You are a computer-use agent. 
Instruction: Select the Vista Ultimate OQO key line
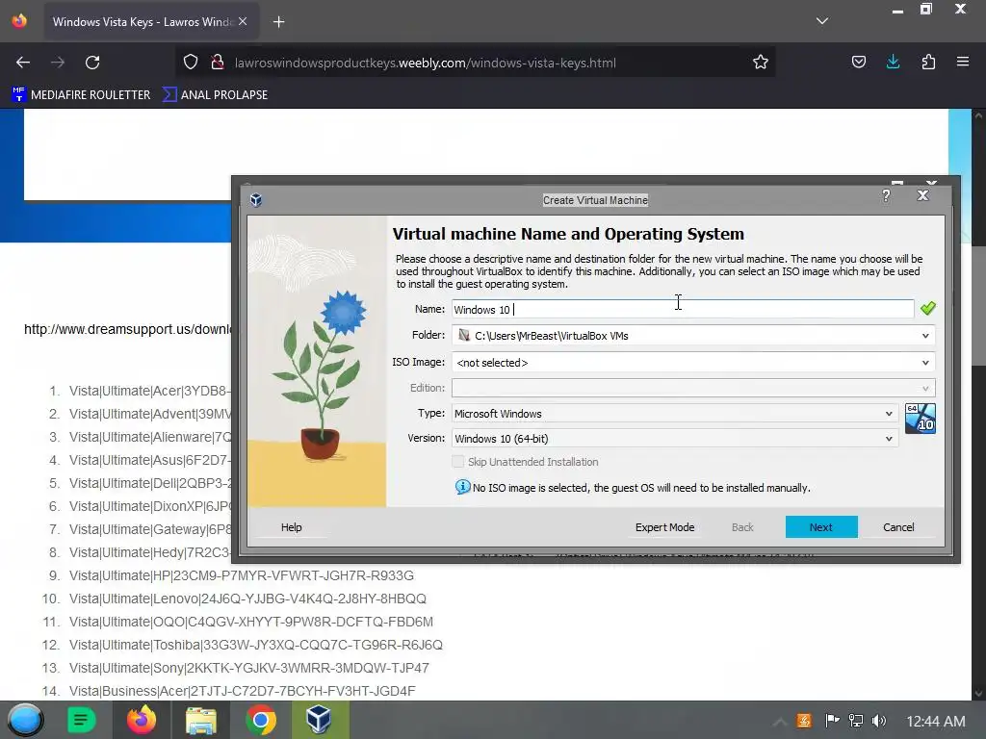click(x=251, y=623)
